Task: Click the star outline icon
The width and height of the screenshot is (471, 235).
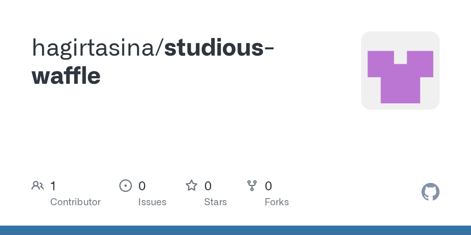Action: 192,185
